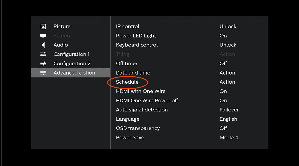Click the Picture menu icon
The height and width of the screenshot is (166, 299).
(x=43, y=27)
